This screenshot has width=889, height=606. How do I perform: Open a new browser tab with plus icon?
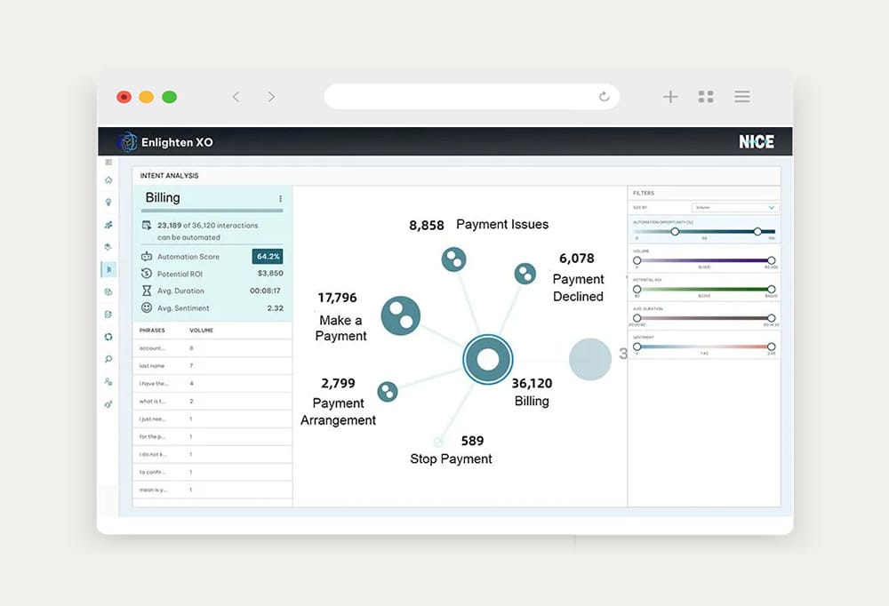(670, 97)
